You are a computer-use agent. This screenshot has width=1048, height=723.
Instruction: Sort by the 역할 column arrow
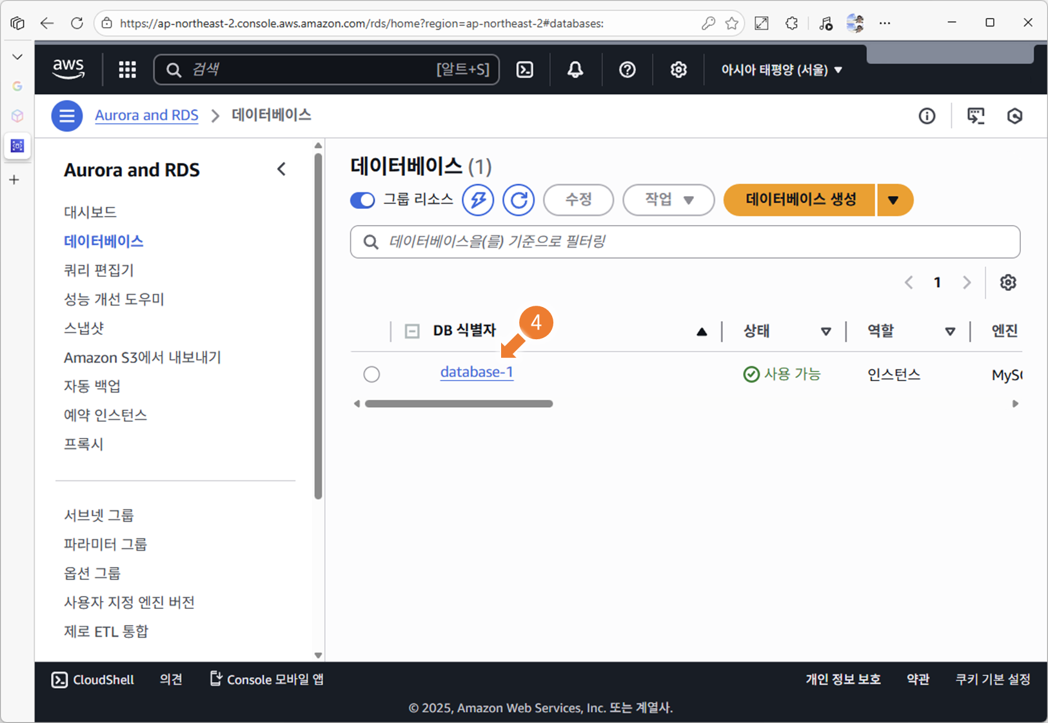pos(950,332)
